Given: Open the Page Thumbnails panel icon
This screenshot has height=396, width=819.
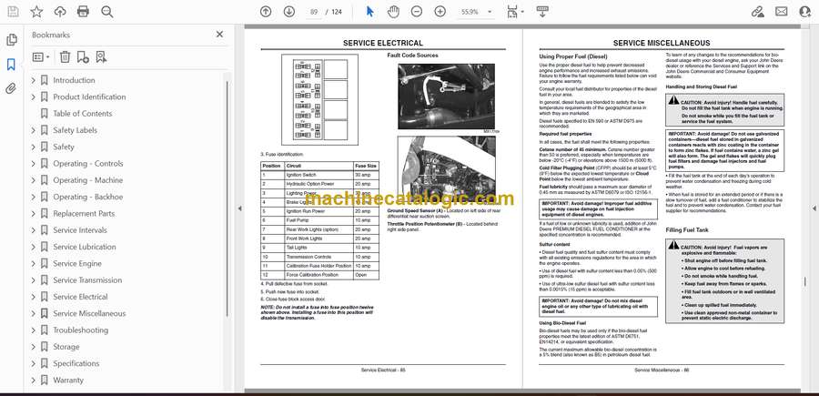Looking at the screenshot, I should point(12,40).
